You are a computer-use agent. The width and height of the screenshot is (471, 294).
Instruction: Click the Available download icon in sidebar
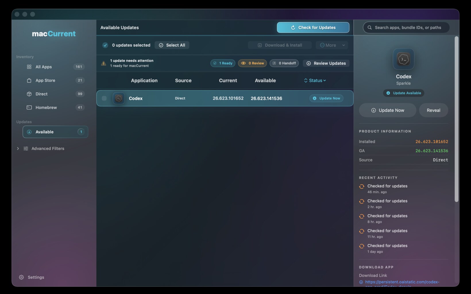[29, 132]
